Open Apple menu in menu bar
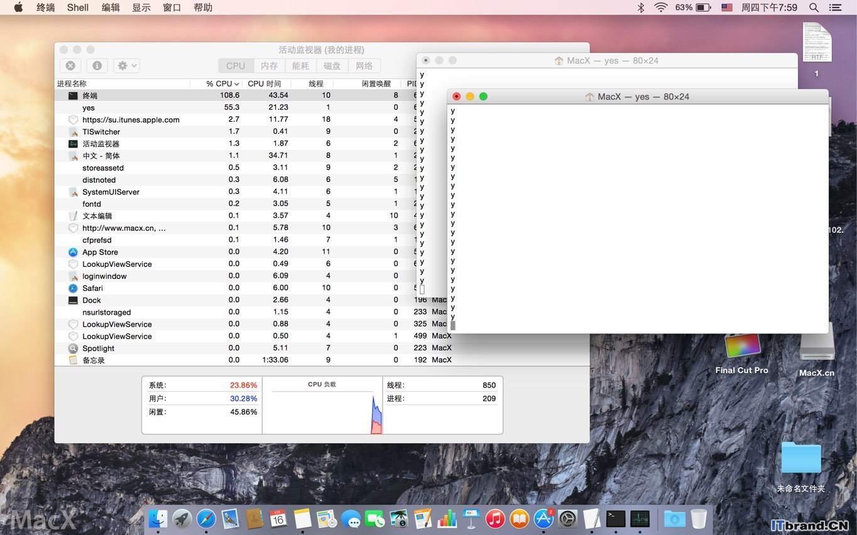This screenshot has width=857, height=535. click(x=18, y=8)
